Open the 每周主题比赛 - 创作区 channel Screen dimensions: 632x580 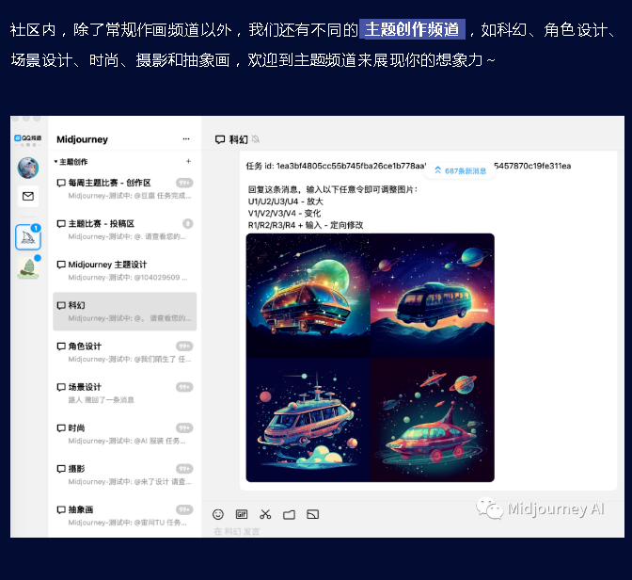[124, 189]
